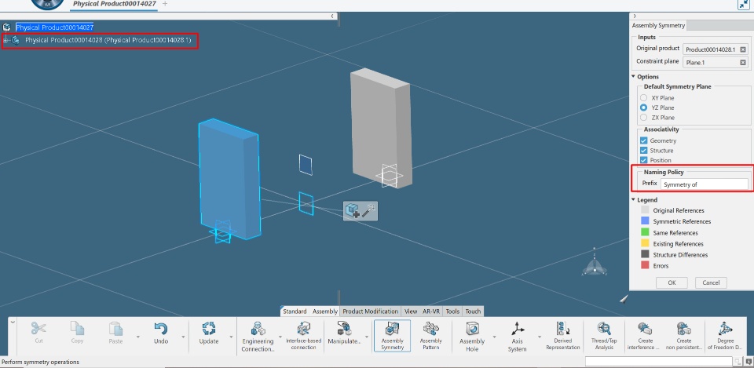Image resolution: width=754 pixels, height=368 pixels.
Task: Select Create non persistent tool
Action: (684, 335)
